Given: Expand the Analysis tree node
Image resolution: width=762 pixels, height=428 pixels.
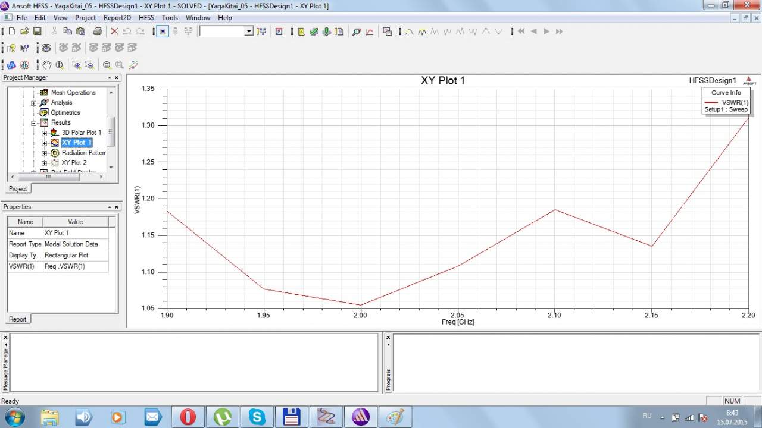Looking at the screenshot, I should click(x=34, y=103).
